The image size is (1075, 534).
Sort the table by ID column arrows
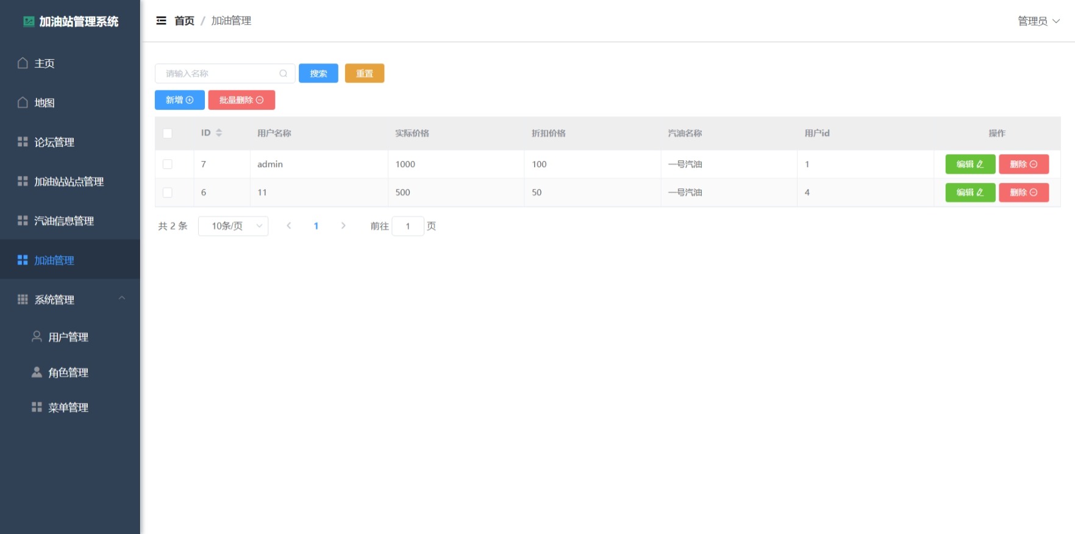pos(219,133)
